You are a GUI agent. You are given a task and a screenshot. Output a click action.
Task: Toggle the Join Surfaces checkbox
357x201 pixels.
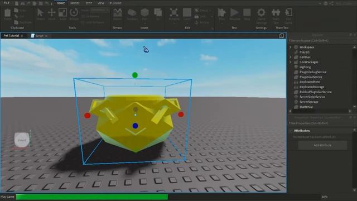coord(83,22)
